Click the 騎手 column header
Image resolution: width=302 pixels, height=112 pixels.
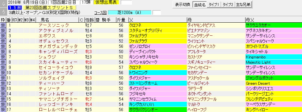[106, 20]
